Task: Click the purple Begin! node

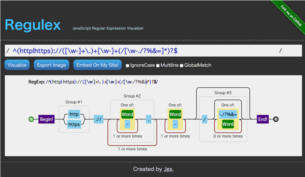Action: (46, 119)
